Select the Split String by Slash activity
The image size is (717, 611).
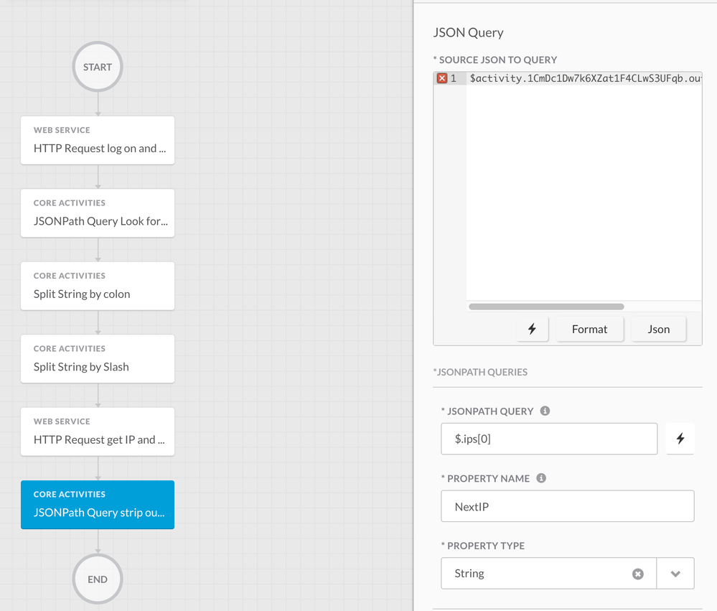tap(98, 358)
